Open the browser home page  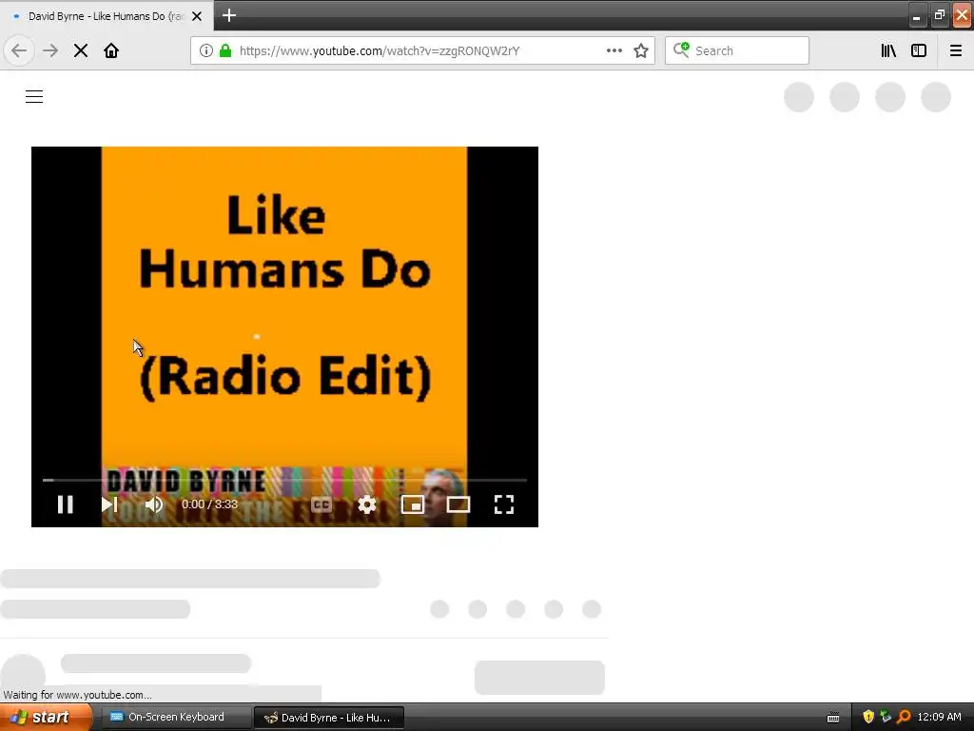tap(111, 50)
